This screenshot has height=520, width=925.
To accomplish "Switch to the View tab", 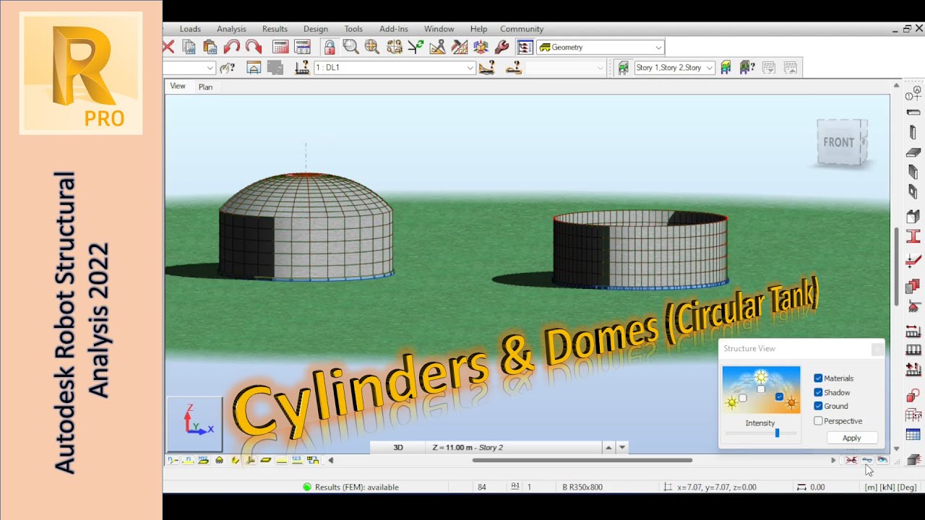I will click(177, 86).
